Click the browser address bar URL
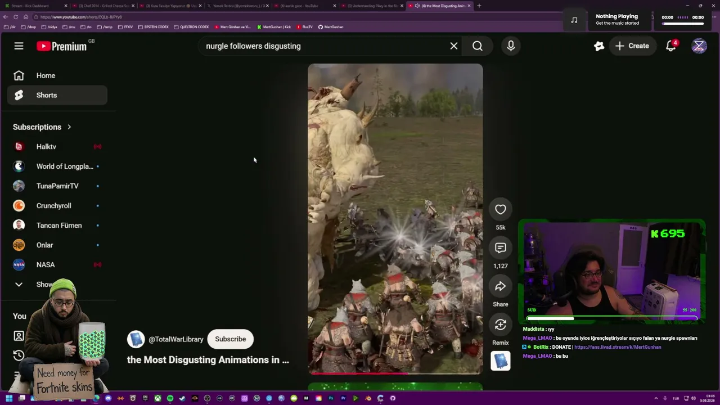720x405 pixels. pos(81,17)
